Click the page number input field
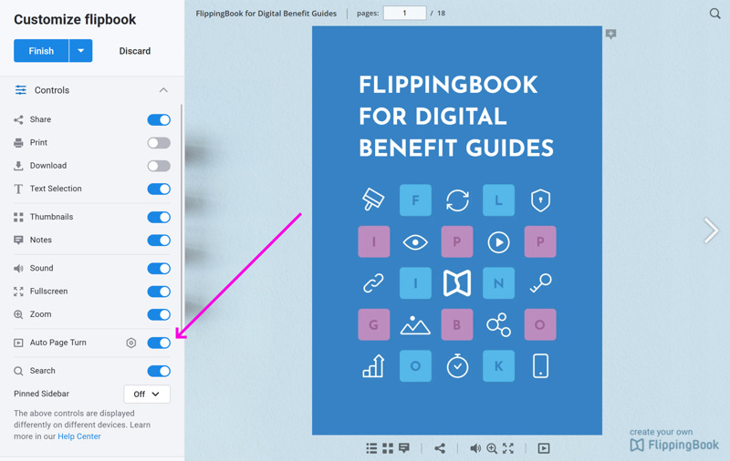This screenshot has width=730, height=461. coord(404,13)
